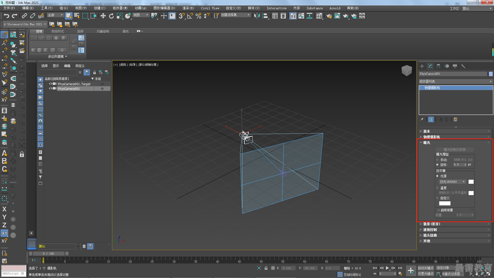Click the Mirror tool icon

[257, 16]
